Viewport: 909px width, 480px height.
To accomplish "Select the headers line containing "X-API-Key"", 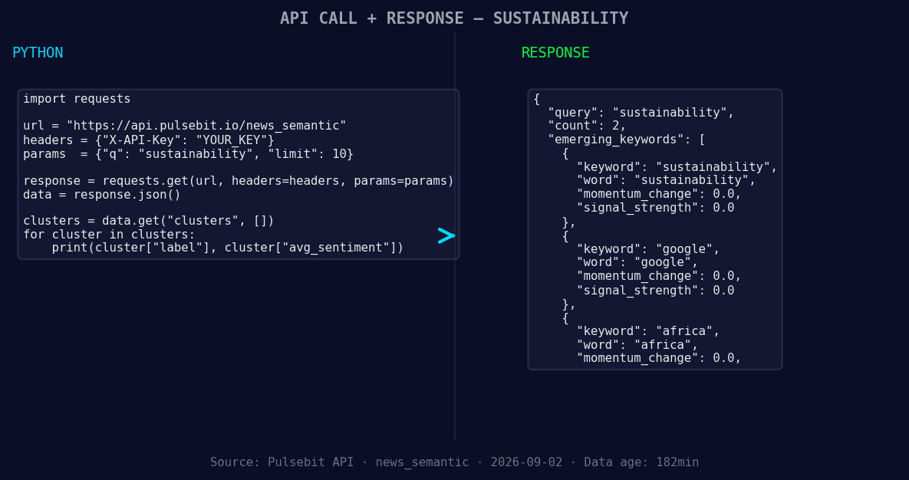I will 149,140.
